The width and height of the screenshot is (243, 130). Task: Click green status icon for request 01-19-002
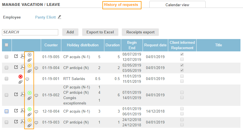(30, 93)
